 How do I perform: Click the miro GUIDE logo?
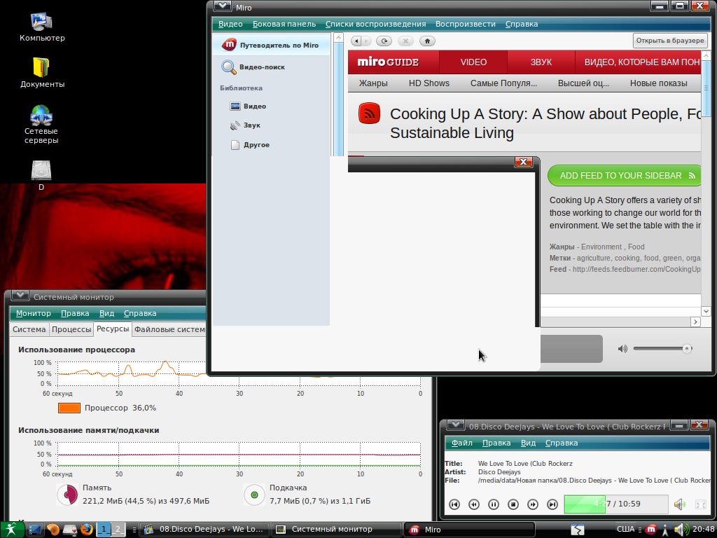pyautogui.click(x=388, y=62)
